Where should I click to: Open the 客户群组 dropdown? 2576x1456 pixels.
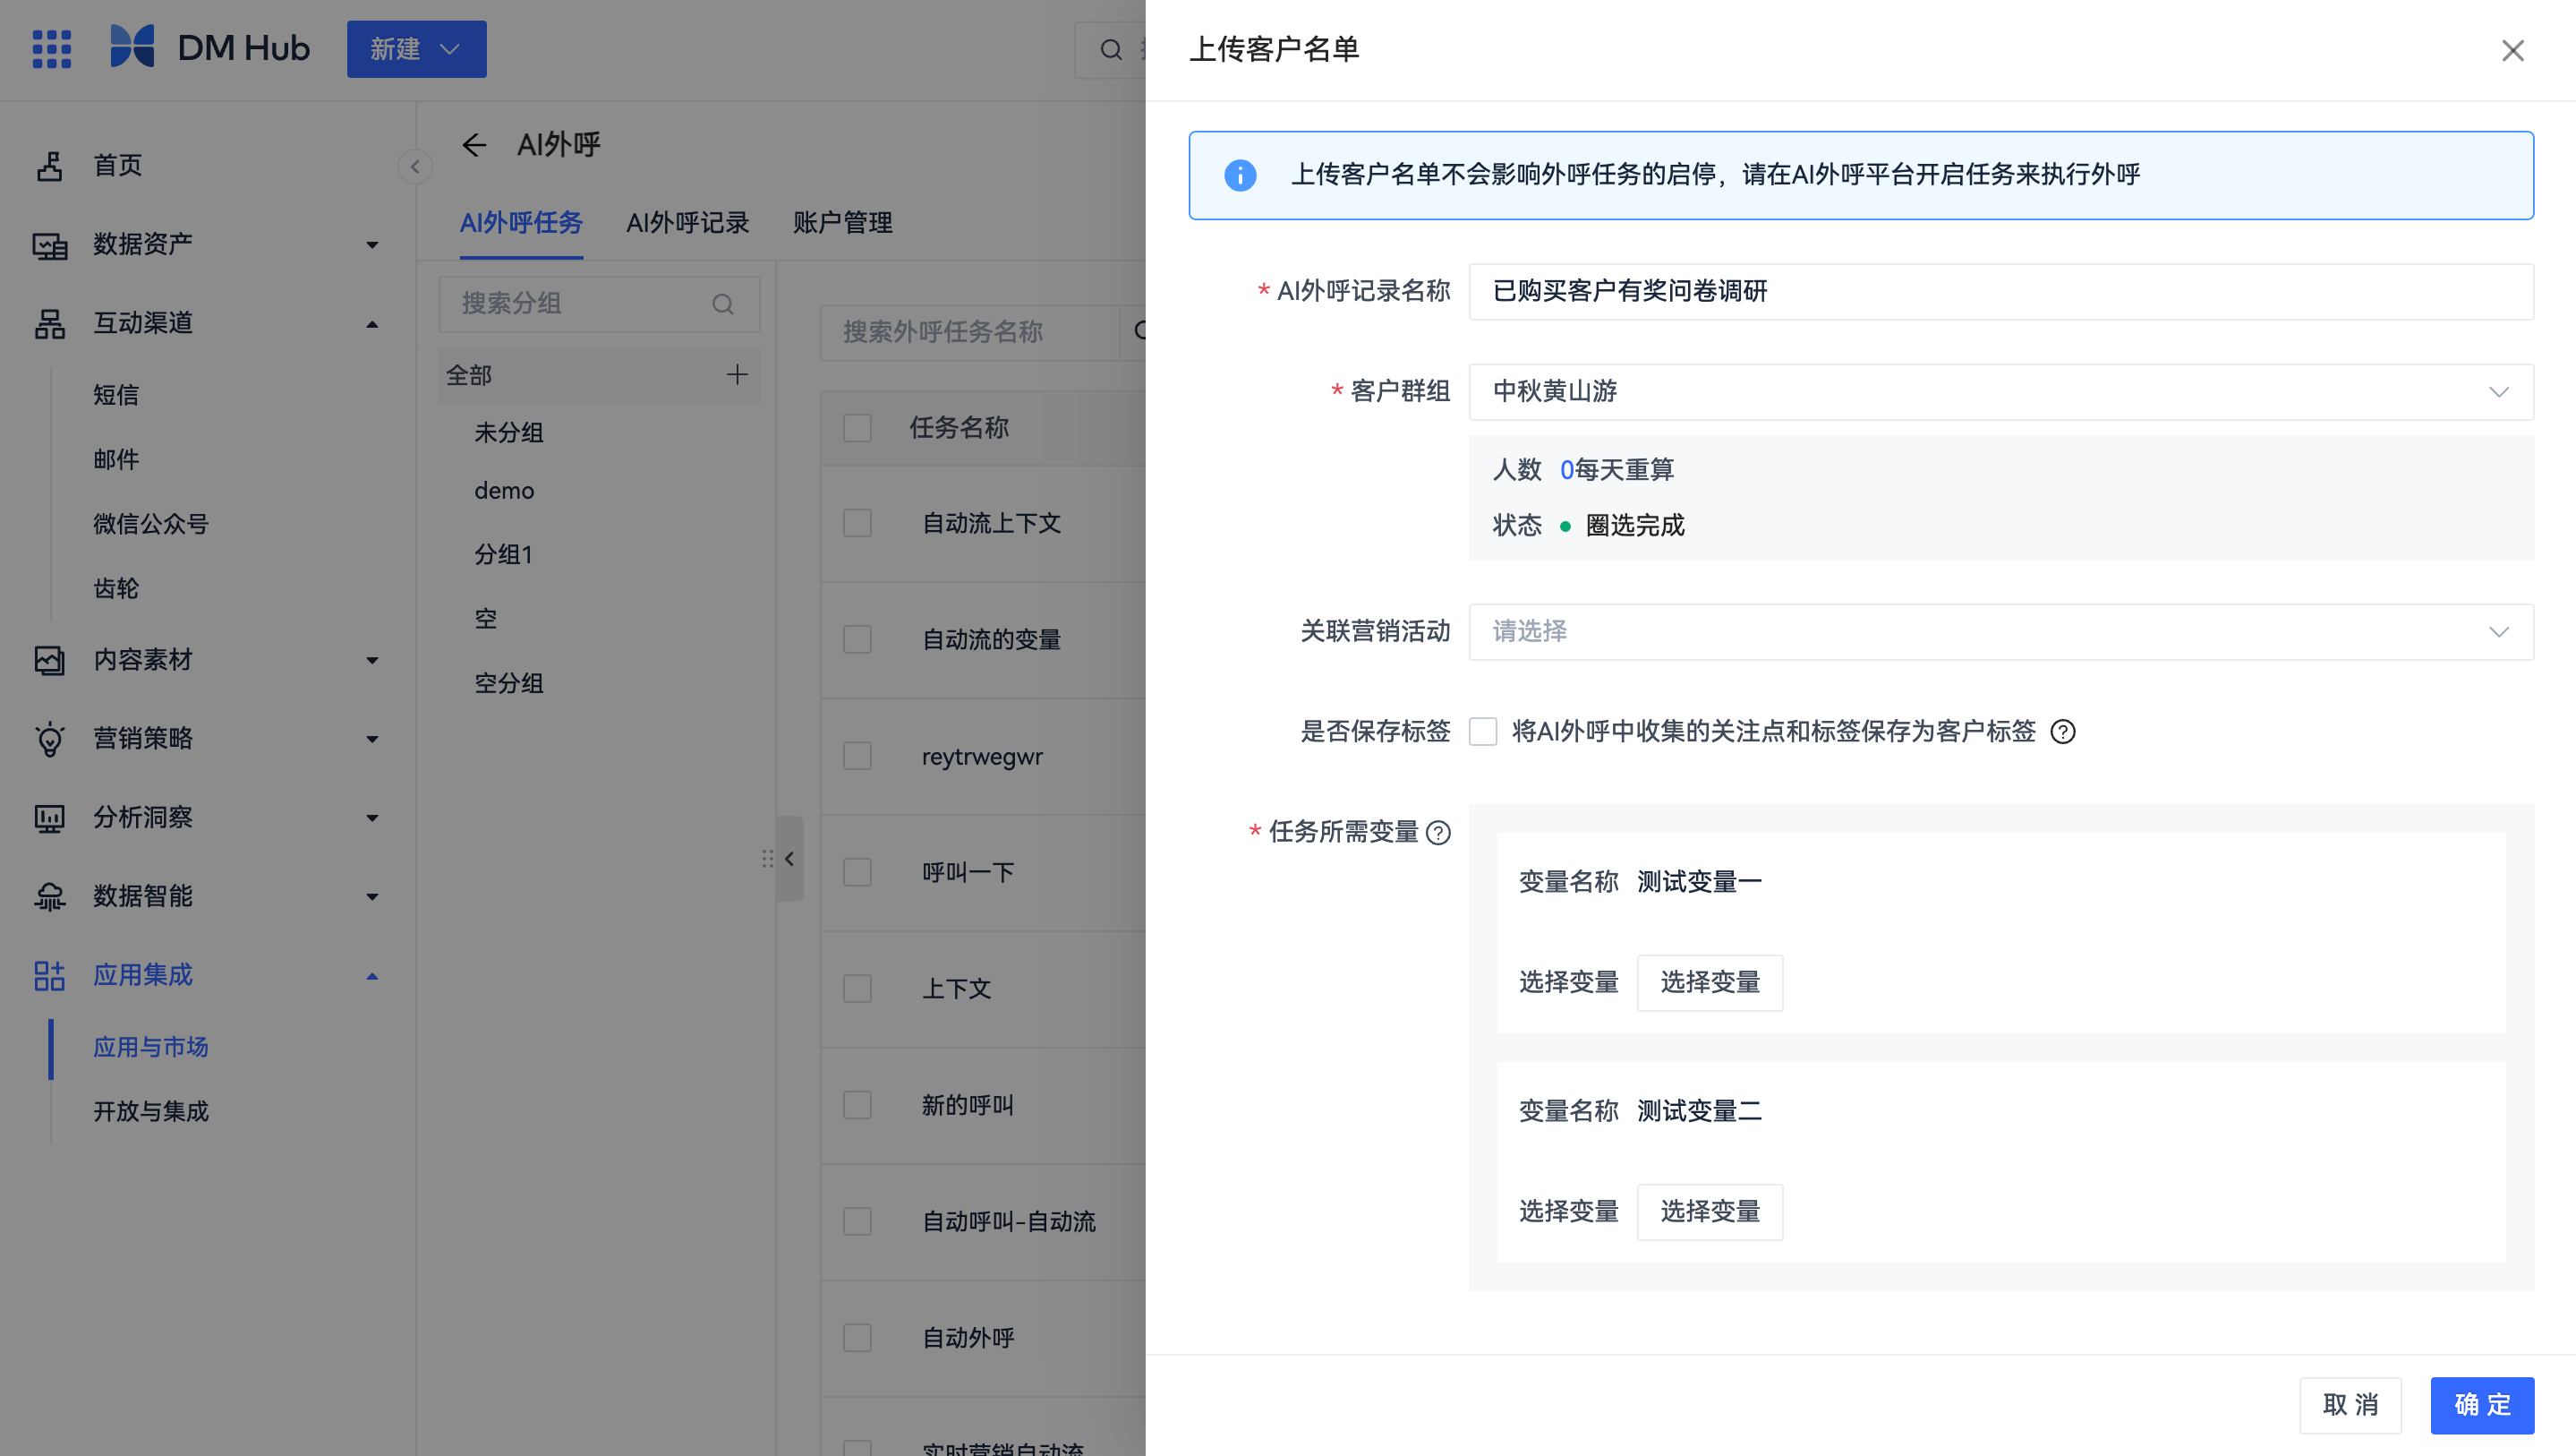coord(2001,391)
